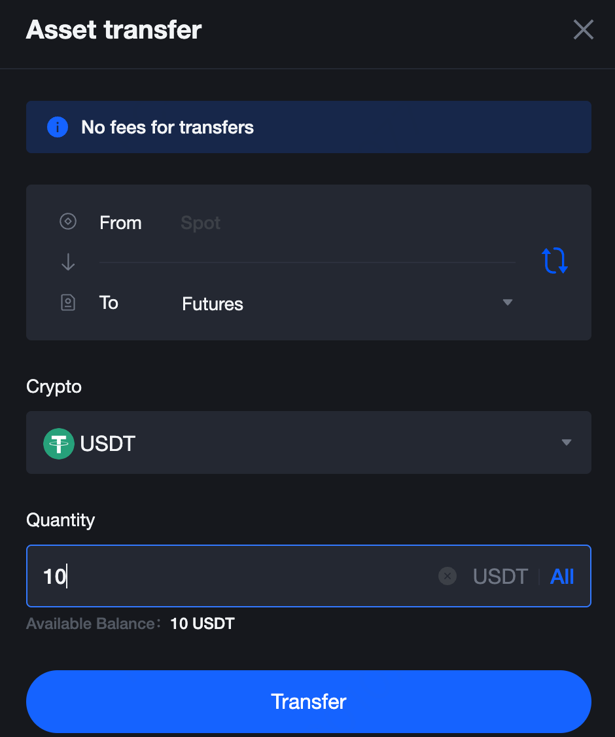Image resolution: width=615 pixels, height=737 pixels.
Task: Click the 10 USDT available balance value
Action: coord(203,624)
